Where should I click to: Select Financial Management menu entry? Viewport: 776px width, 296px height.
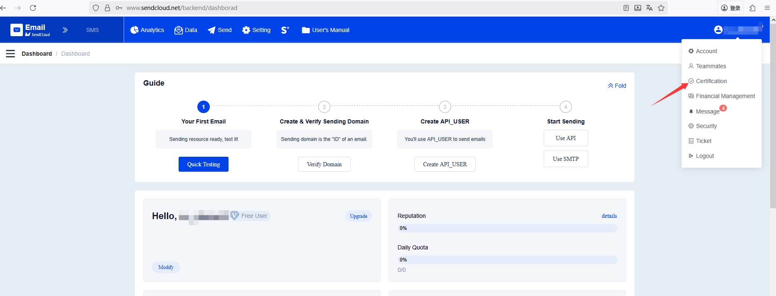725,96
